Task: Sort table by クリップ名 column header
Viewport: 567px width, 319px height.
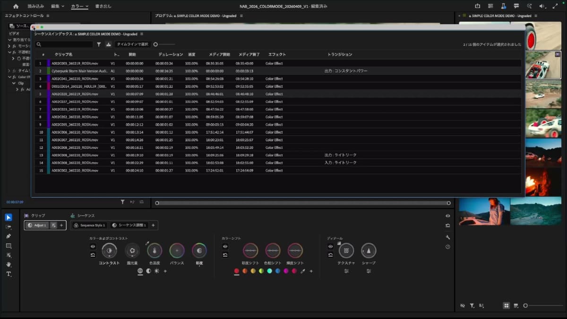Action: click(x=63, y=54)
